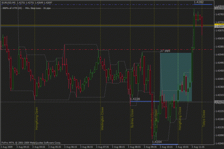Click price axis value 1.42675
The image size is (224, 149).
tap(220, 30)
